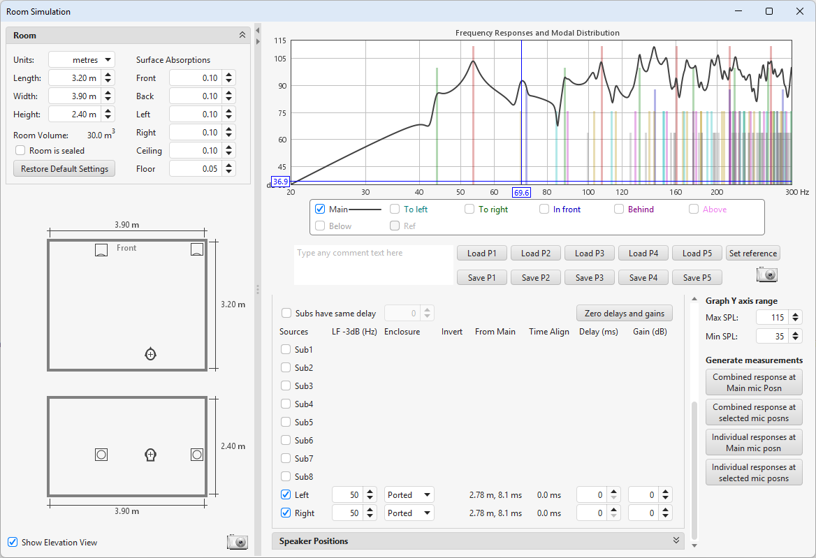
Task: Uncheck the Right speaker source
Action: pos(286,513)
